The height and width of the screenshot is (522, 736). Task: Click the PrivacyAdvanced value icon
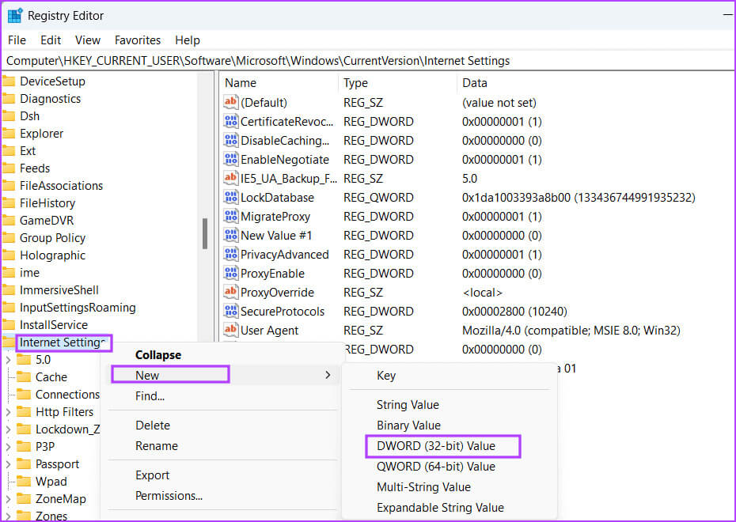[230, 254]
